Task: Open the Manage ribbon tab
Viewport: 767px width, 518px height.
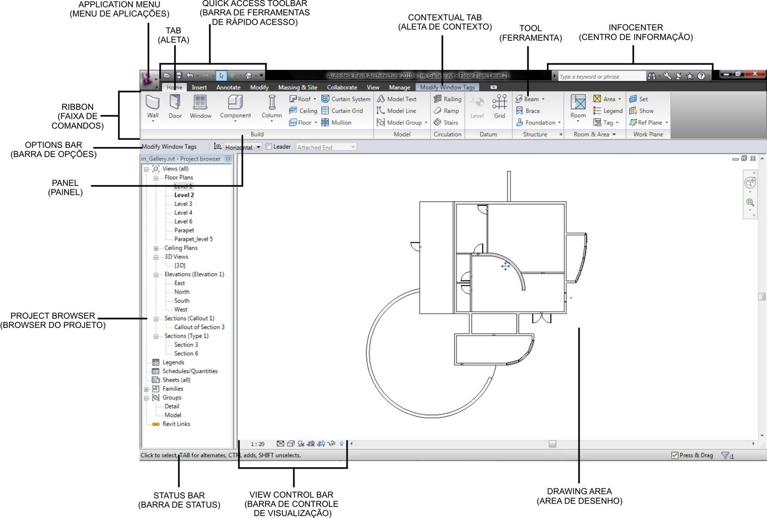Action: pos(399,87)
